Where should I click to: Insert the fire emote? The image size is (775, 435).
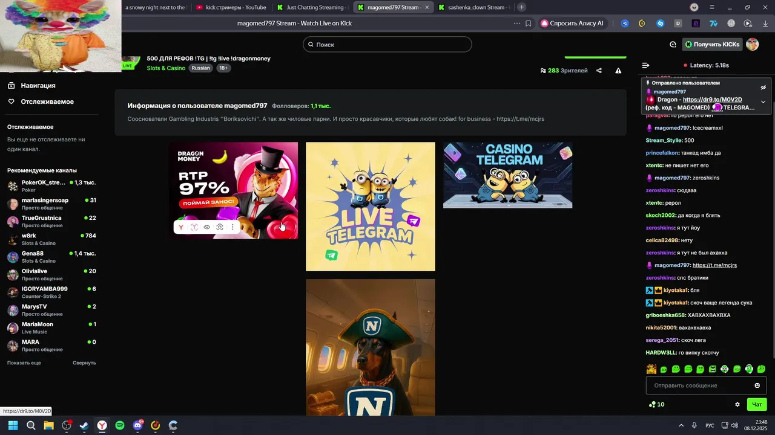[x=651, y=369]
